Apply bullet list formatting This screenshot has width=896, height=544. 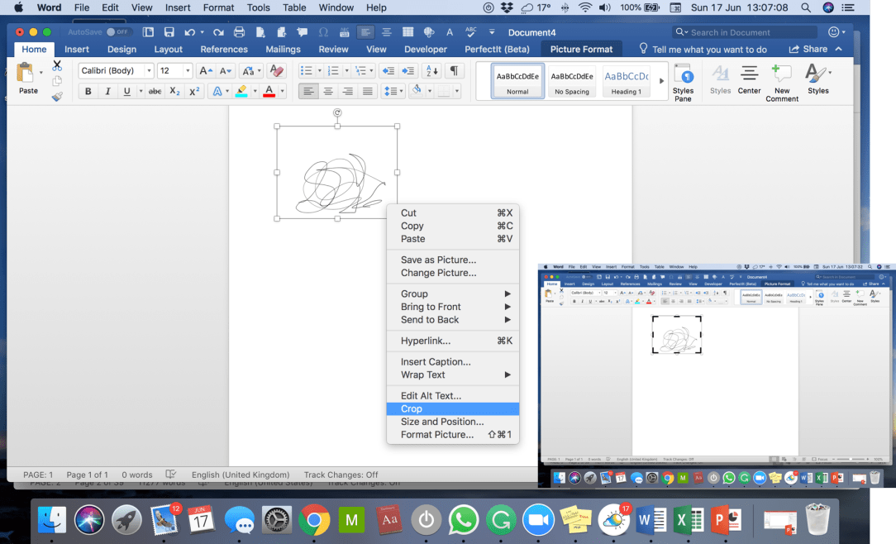307,71
